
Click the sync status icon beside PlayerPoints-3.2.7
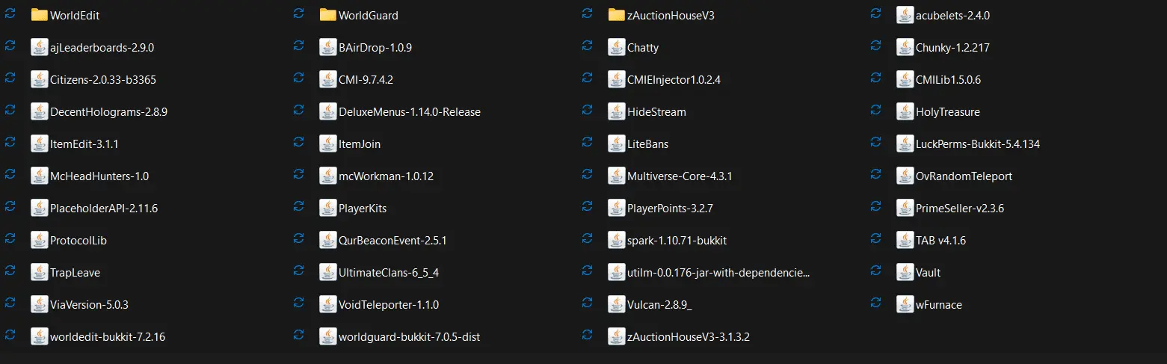point(587,207)
